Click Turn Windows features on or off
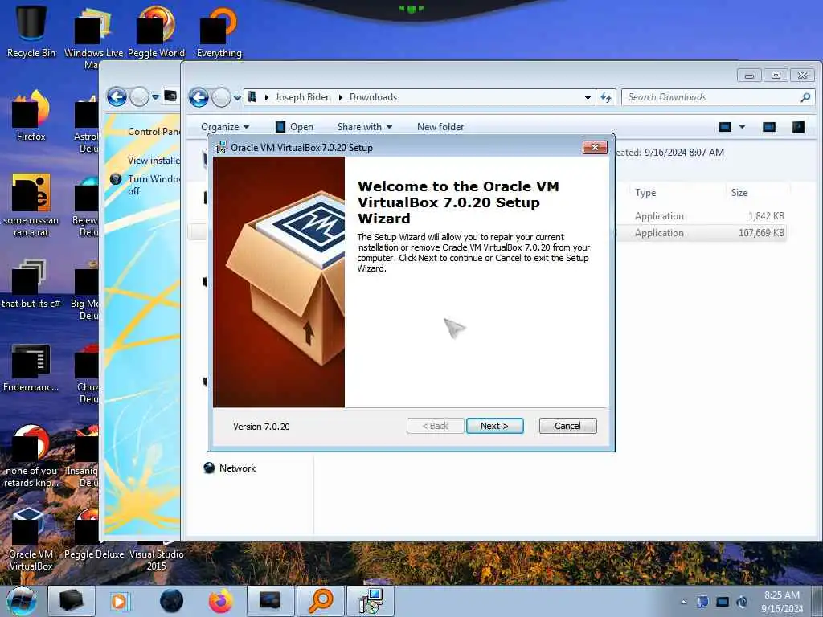Image resolution: width=823 pixels, height=617 pixels. pos(154,185)
